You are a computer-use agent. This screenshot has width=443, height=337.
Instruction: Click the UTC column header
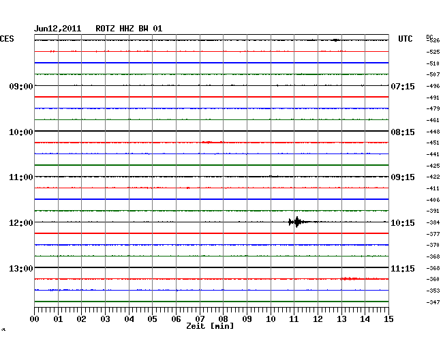pyautogui.click(x=405, y=39)
